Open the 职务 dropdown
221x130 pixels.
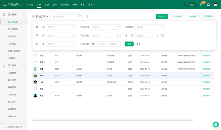point(61,36)
